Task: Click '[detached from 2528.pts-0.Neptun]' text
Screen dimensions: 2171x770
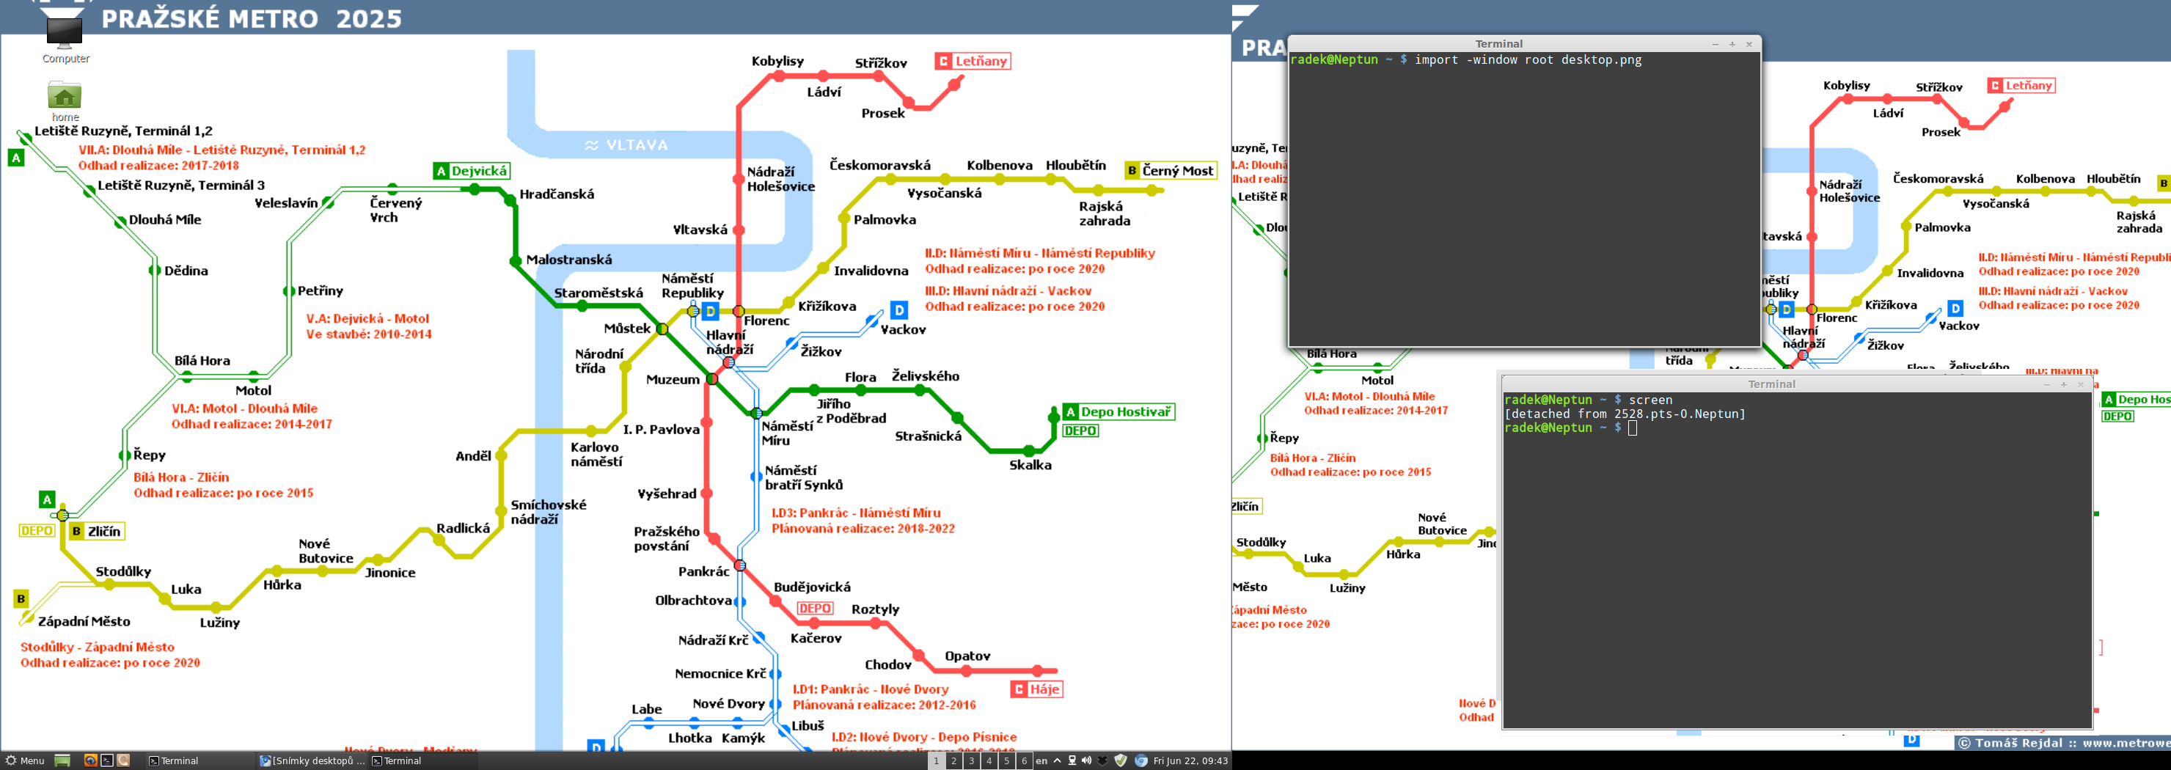Action: (1625, 414)
